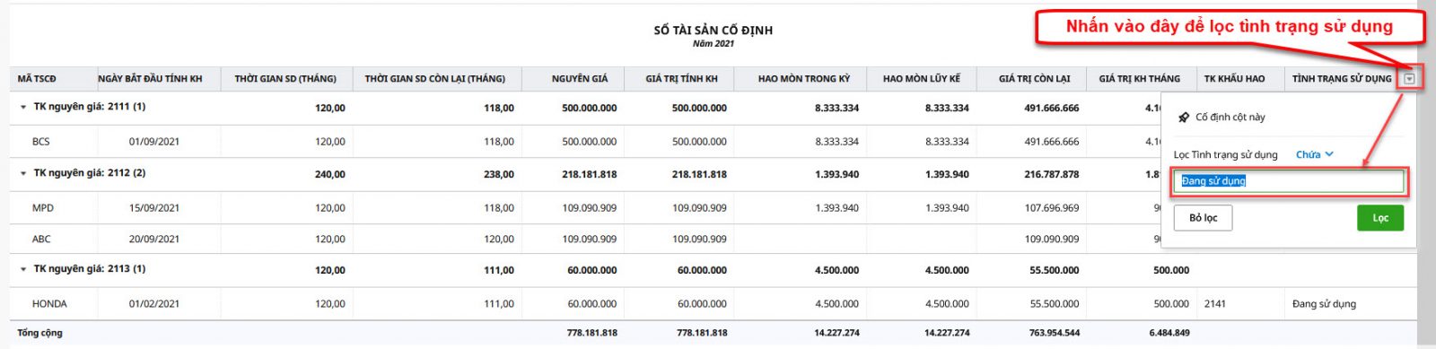This screenshot has width=1436, height=349.
Task: Click the Bỏ lọc button
Action: point(1203,218)
